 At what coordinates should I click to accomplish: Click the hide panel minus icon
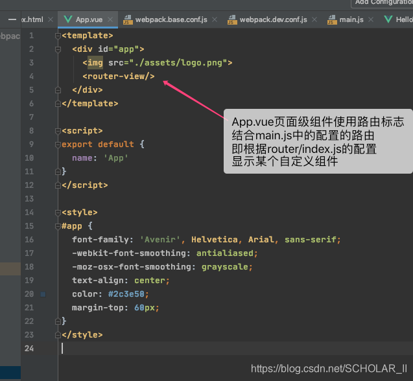[12, 19]
